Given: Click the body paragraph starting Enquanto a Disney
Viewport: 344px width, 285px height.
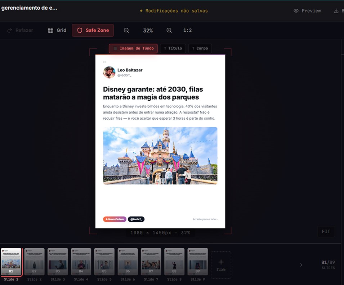Looking at the screenshot, I should tap(160, 112).
